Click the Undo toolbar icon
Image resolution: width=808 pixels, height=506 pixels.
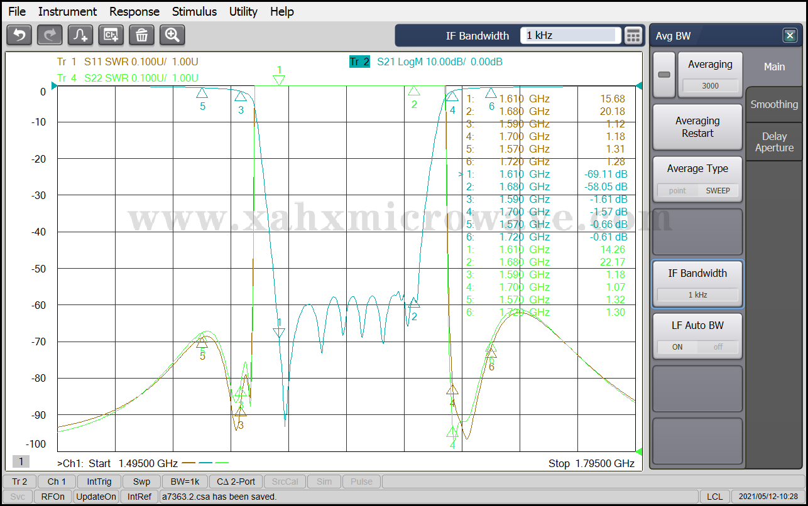pyautogui.click(x=19, y=35)
